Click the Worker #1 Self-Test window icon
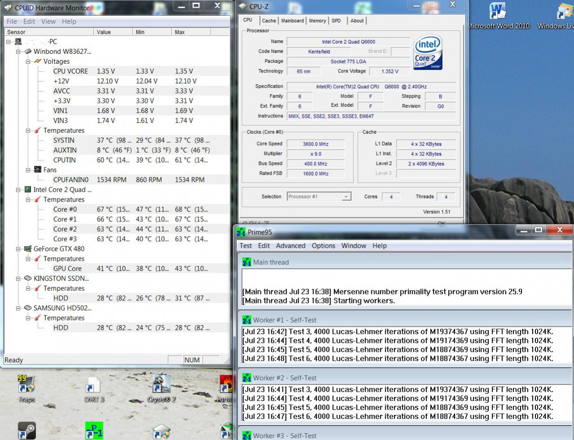The height and width of the screenshot is (440, 574). pyautogui.click(x=247, y=320)
